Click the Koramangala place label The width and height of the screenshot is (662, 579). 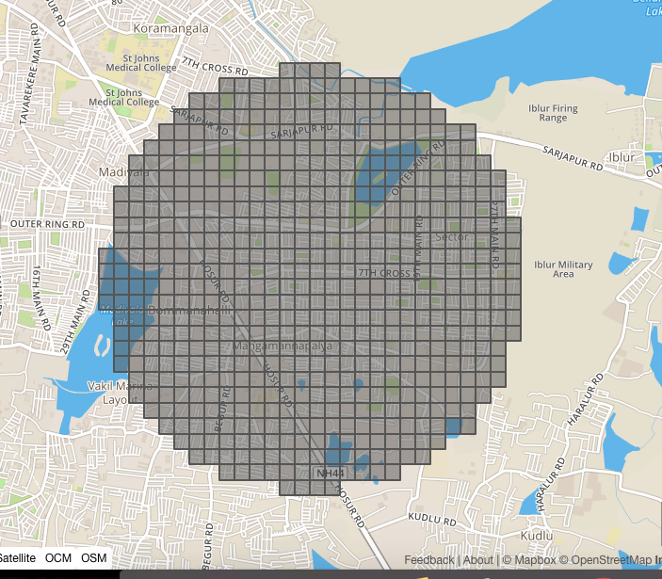coord(171,28)
